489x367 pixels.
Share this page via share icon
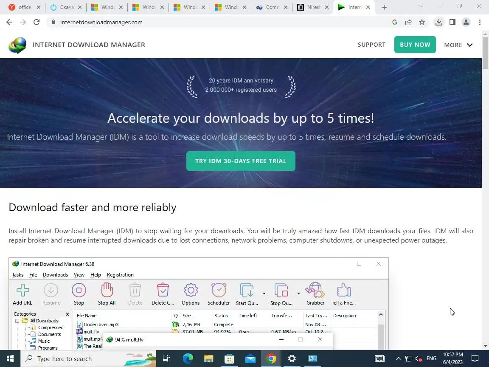tap(408, 22)
